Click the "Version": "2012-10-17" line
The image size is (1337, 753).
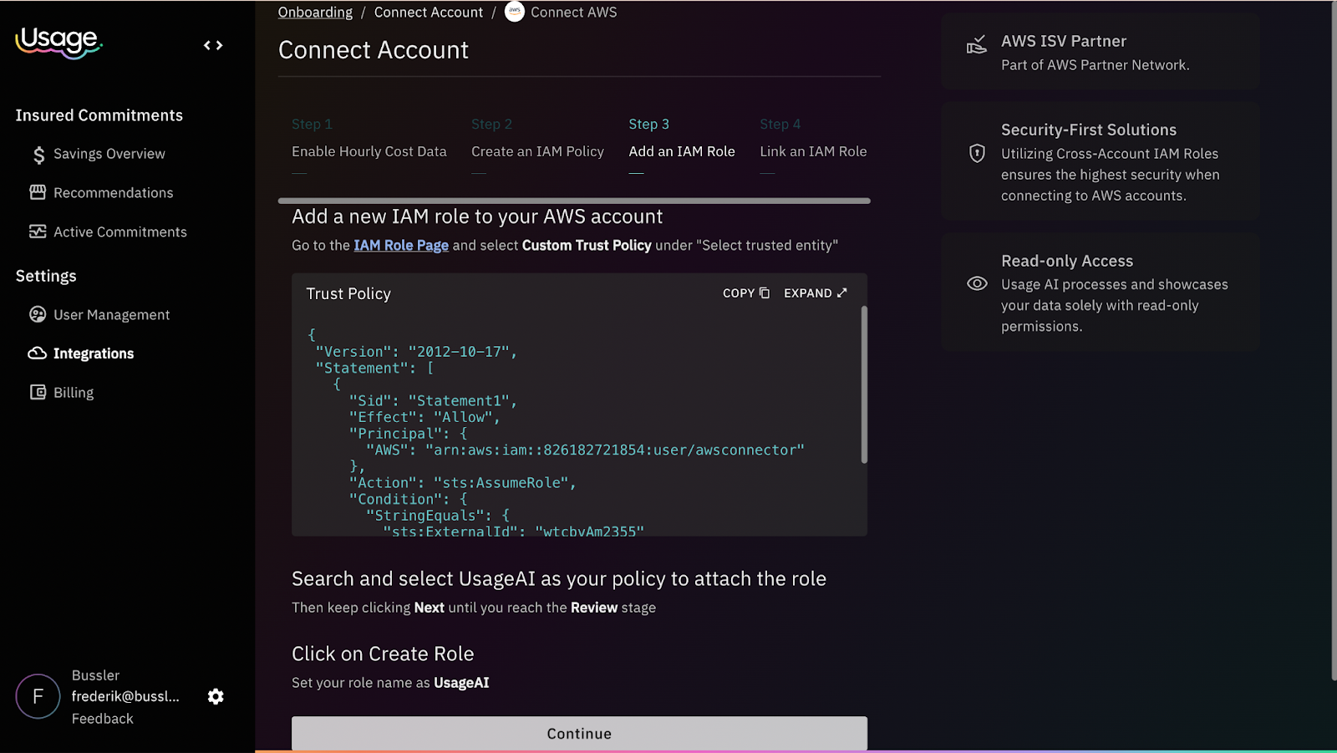[416, 351]
